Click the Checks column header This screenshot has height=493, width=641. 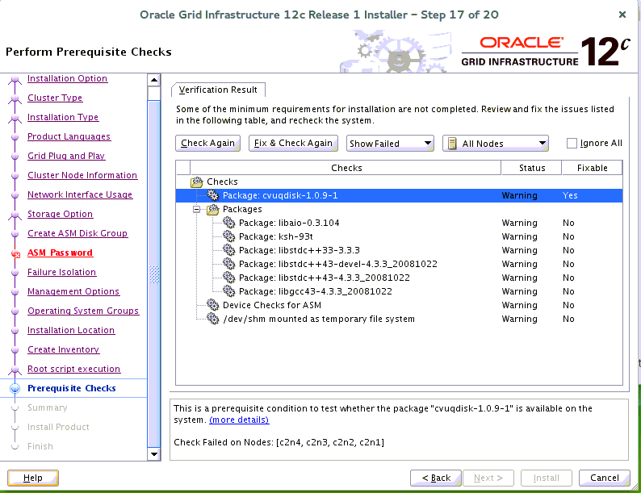346,168
